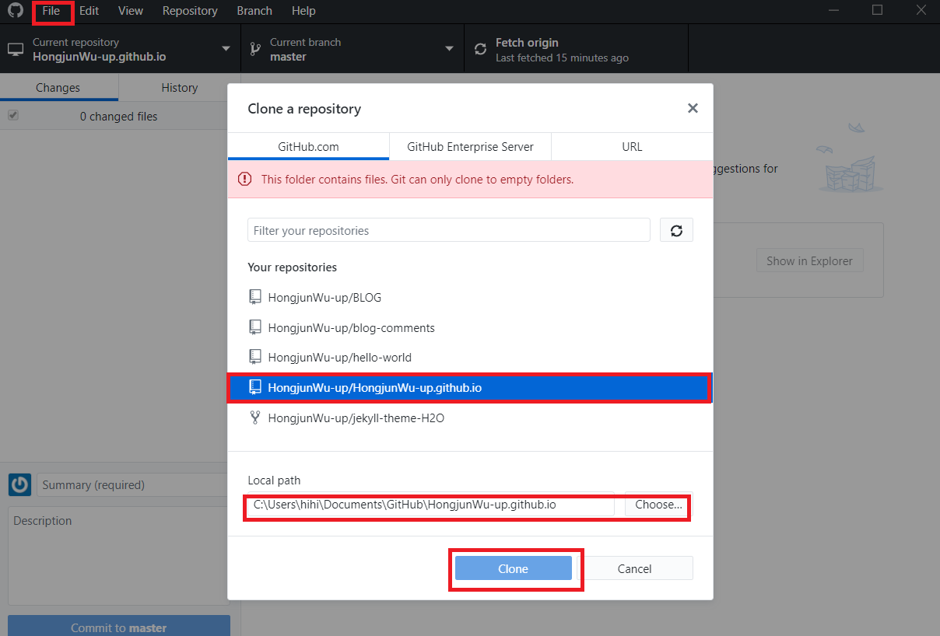Click Commit to master button
This screenshot has height=636, width=940.
119,627
